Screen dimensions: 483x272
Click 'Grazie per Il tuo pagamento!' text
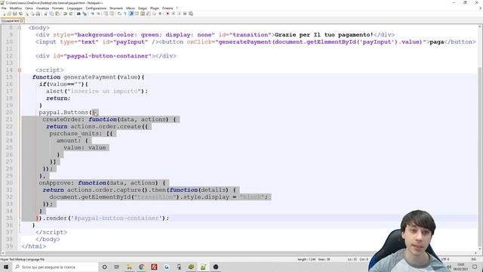[324, 35]
